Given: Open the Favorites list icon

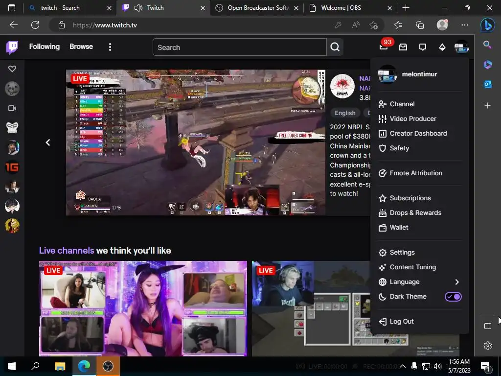Looking at the screenshot, I should (398, 25).
